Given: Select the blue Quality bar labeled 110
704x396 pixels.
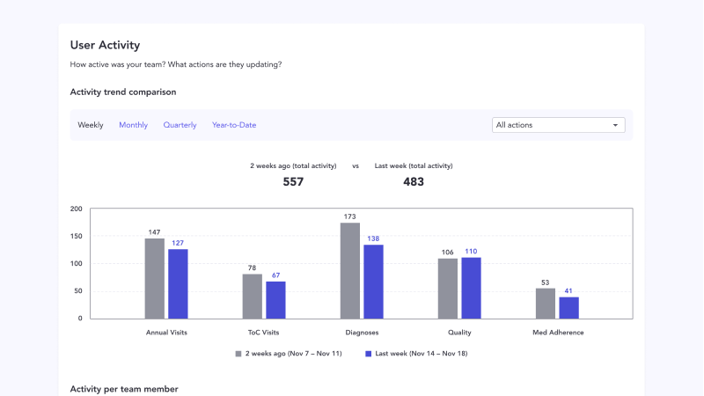Looking at the screenshot, I should 472,288.
